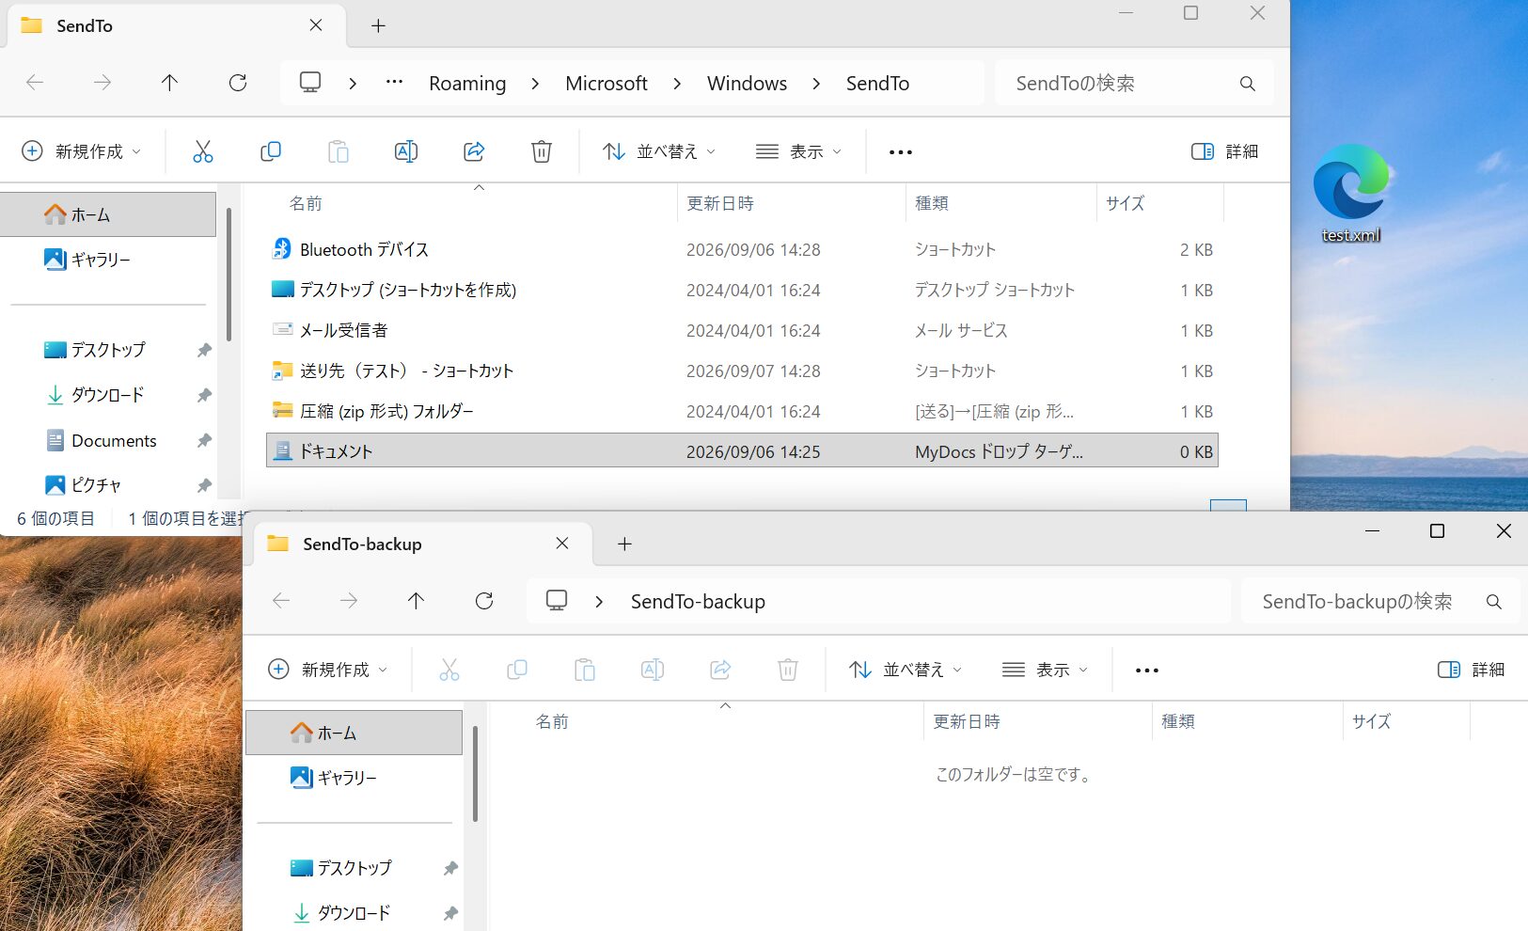
Task: Toggle 詳細 pane in SendTo-backup window
Action: (x=1471, y=670)
